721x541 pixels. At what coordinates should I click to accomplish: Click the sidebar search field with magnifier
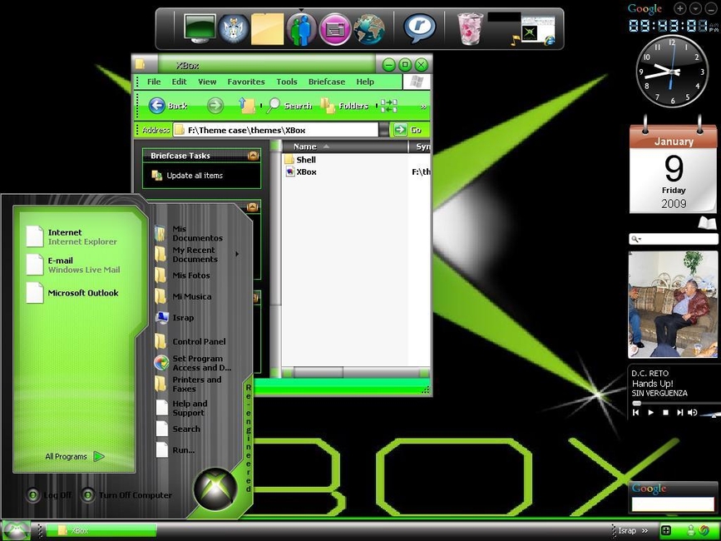(673, 239)
